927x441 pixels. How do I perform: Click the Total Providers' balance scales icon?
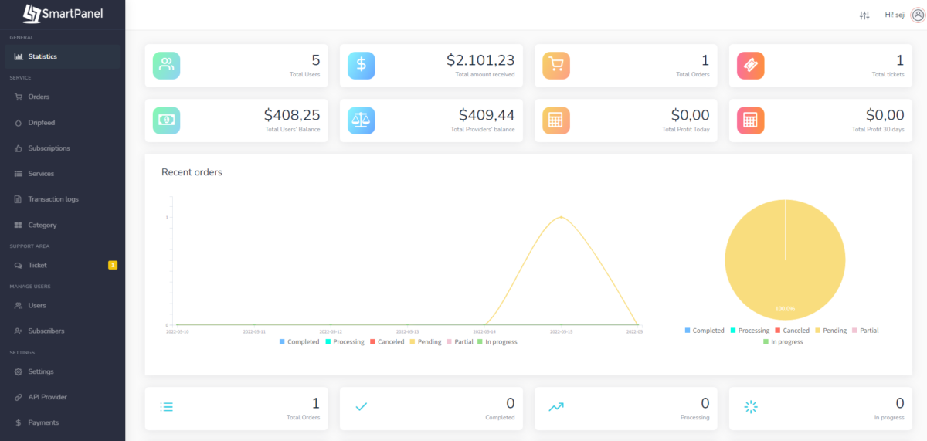click(362, 120)
